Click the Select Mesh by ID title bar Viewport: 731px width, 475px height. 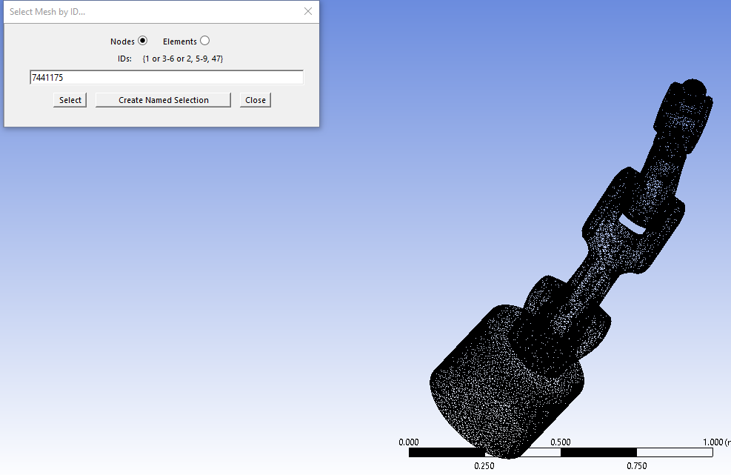[161, 12]
